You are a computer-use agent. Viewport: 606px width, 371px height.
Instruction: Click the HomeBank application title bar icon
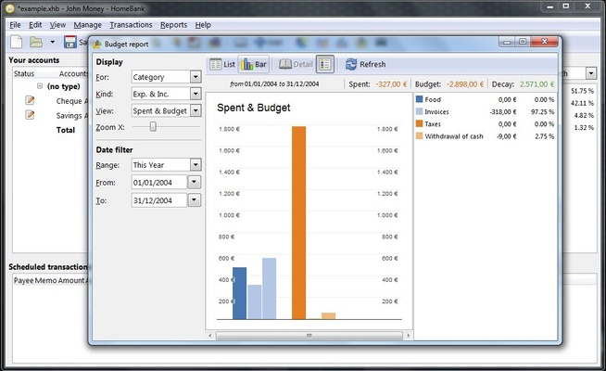point(9,7)
